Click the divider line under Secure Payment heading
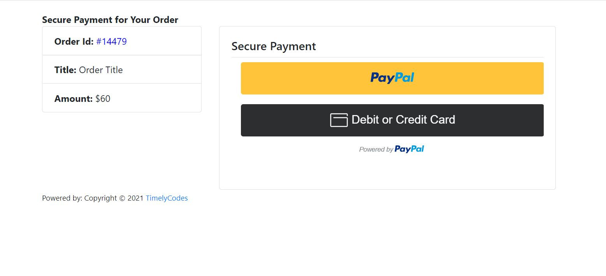 tap(387, 58)
